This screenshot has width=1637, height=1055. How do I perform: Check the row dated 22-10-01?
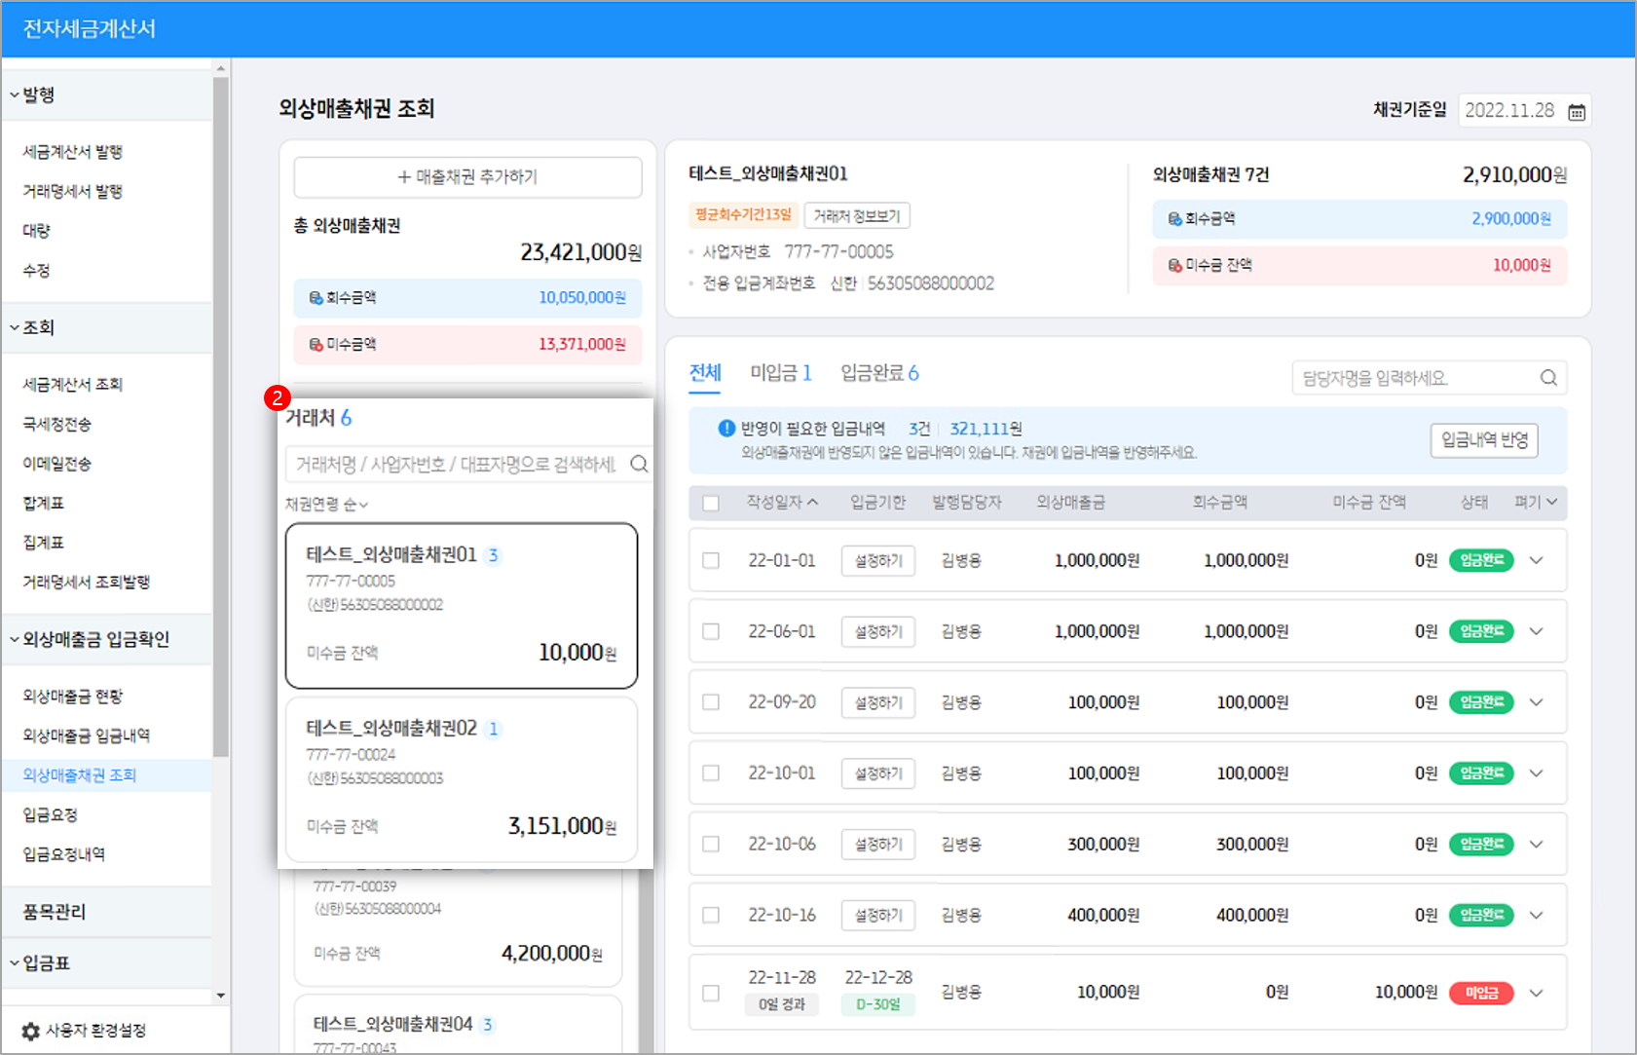(711, 773)
